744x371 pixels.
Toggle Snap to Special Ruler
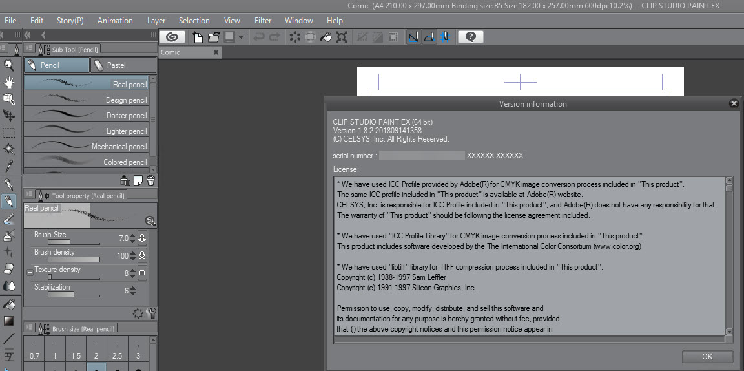(x=429, y=37)
